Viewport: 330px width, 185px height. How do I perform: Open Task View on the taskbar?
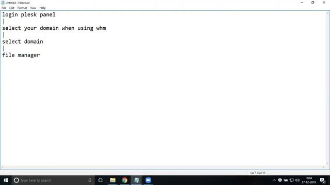coord(101,180)
